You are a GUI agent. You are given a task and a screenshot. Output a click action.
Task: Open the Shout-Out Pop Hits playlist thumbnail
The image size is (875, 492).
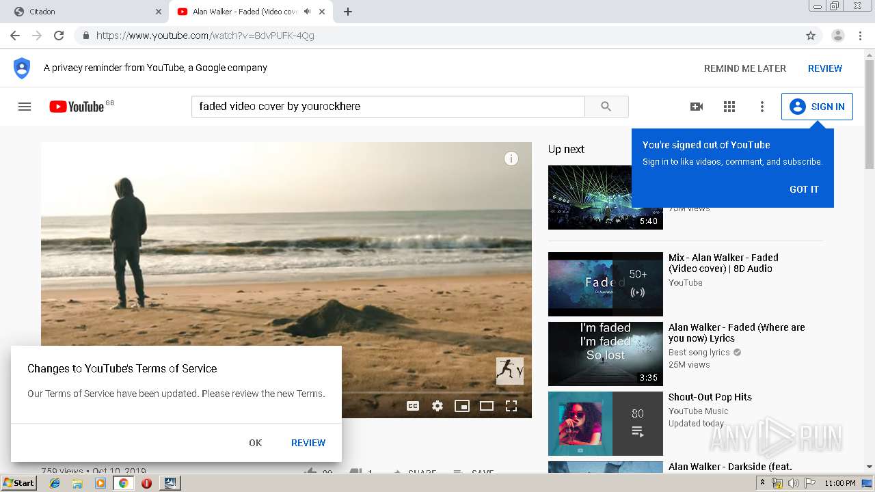click(606, 424)
